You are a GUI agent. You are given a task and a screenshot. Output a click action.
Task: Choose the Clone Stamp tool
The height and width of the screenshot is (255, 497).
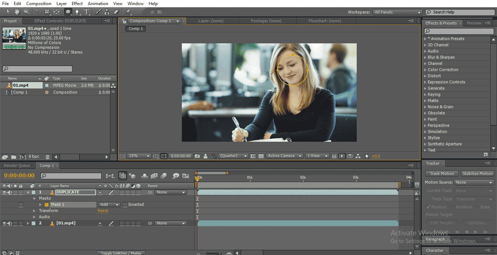point(107,12)
